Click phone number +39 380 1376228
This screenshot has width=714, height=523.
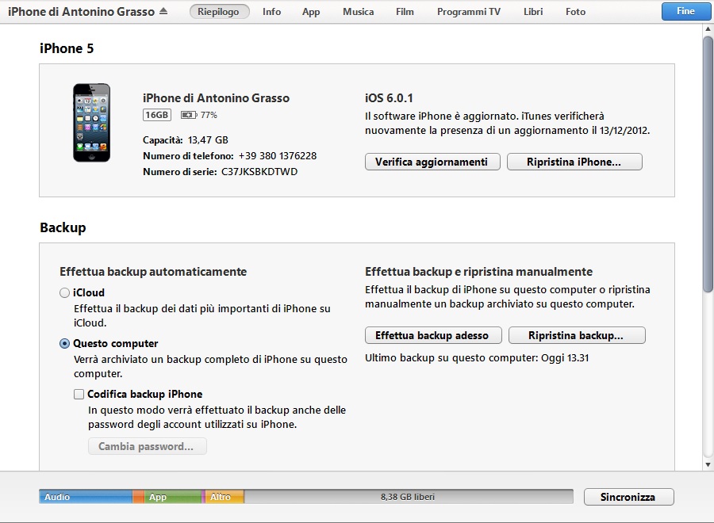tap(278, 155)
